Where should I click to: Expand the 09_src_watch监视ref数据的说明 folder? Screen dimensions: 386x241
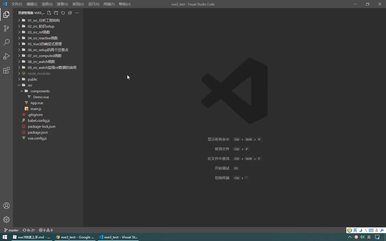[52, 67]
